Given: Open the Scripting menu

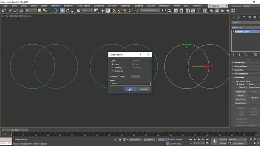Looking at the screenshot, I should [139, 6].
